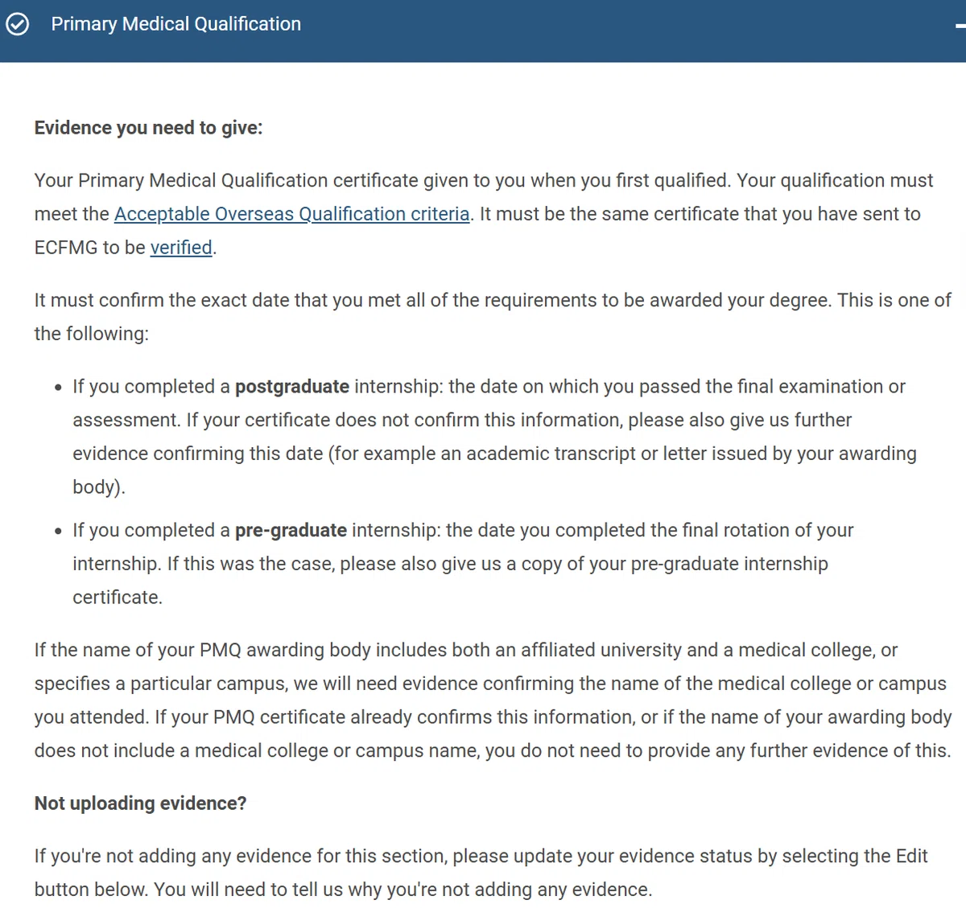Select the bold word 'postgraduate'
Screen dimensions: 966x908
[291, 387]
